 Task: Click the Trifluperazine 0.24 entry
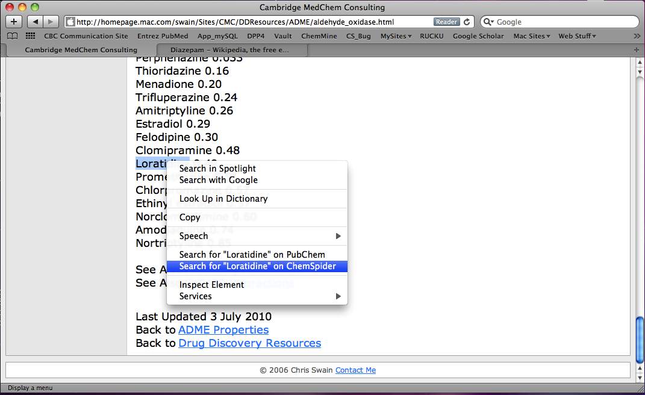[186, 98]
